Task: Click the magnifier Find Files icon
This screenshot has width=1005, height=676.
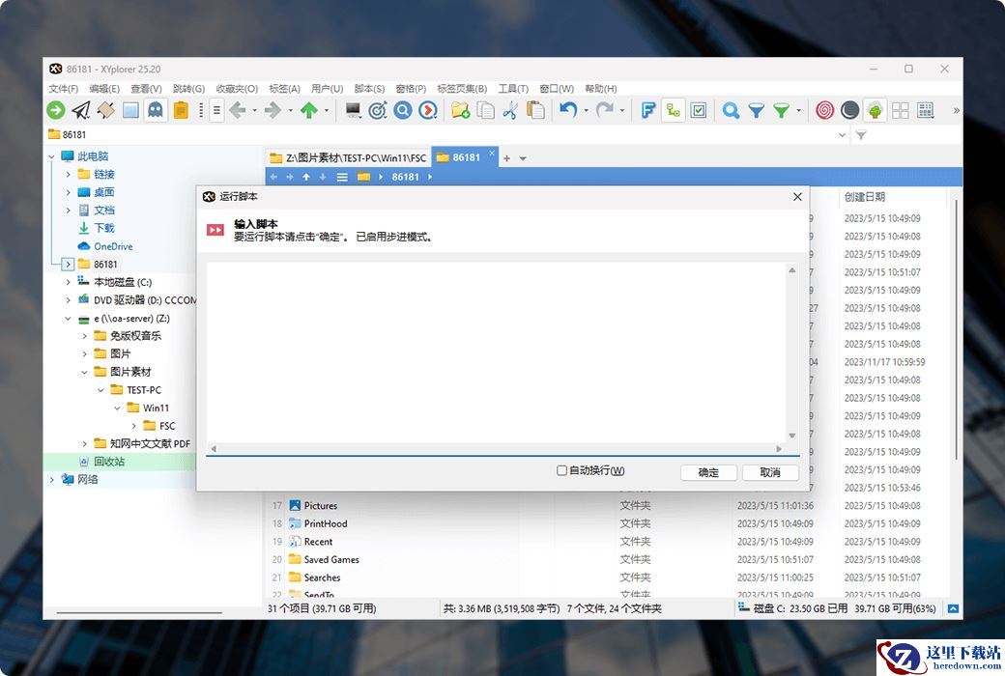Action: [x=732, y=111]
